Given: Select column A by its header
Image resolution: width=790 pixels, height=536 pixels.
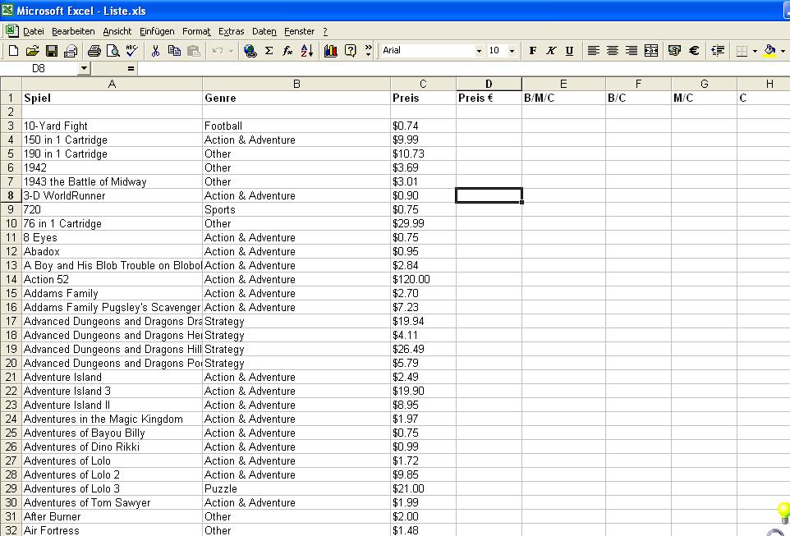Looking at the screenshot, I should pyautogui.click(x=112, y=84).
